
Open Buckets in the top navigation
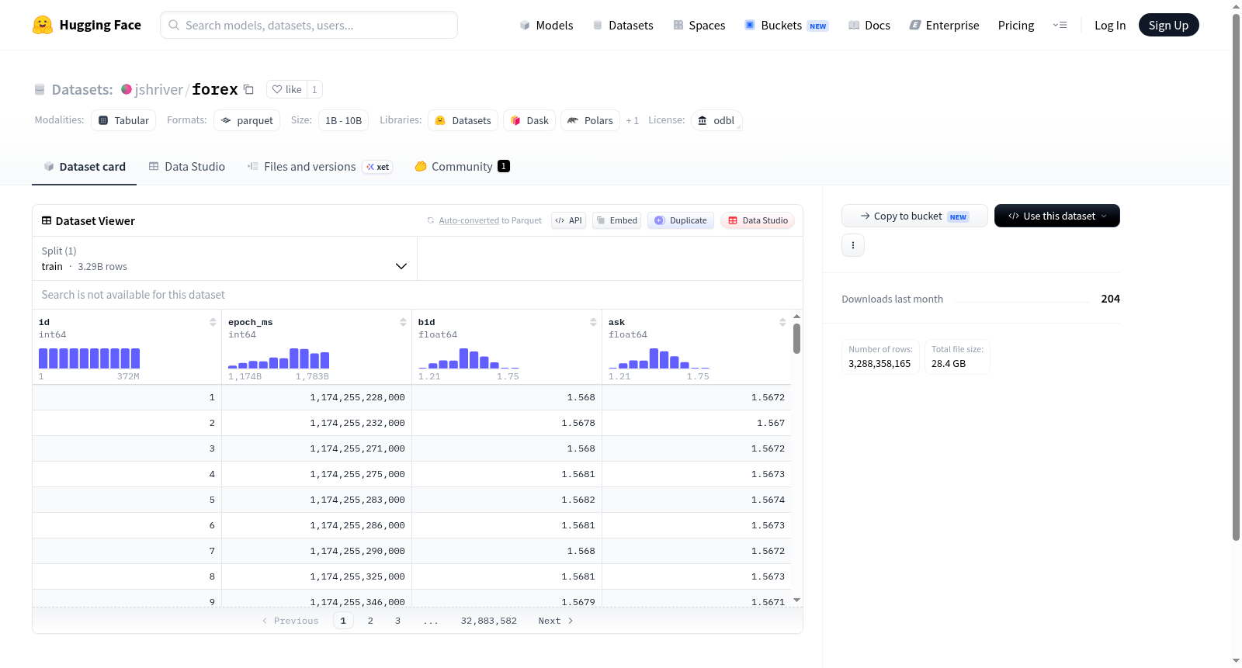(x=786, y=26)
